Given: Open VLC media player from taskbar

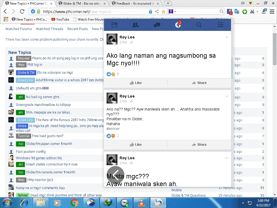Looking at the screenshot, I should [142, 203].
